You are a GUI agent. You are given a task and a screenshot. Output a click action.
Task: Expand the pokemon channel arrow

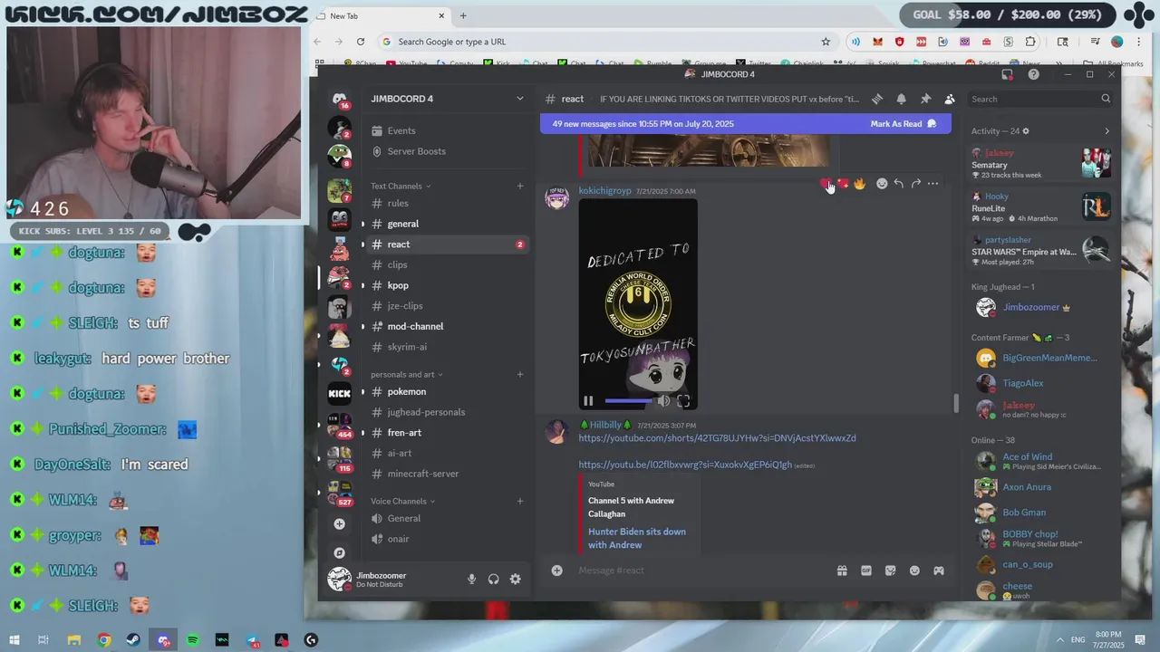click(363, 392)
